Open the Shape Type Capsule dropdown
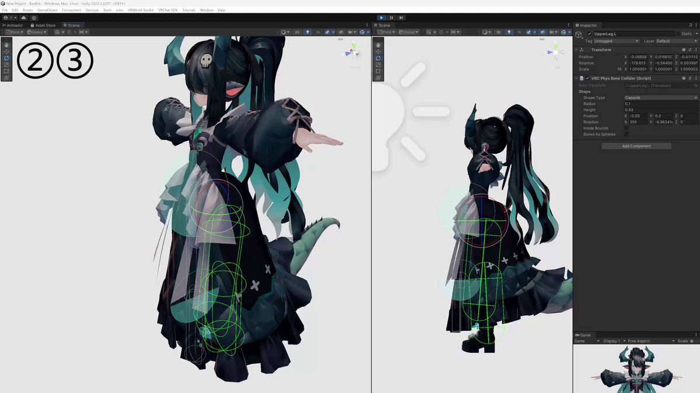The image size is (700, 393). click(x=661, y=98)
